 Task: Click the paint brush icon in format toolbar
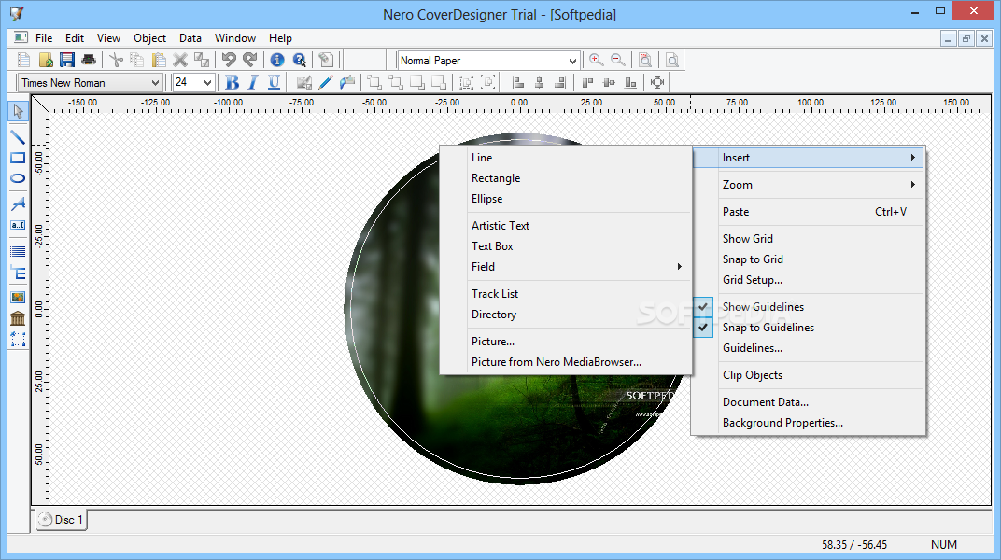click(x=347, y=82)
